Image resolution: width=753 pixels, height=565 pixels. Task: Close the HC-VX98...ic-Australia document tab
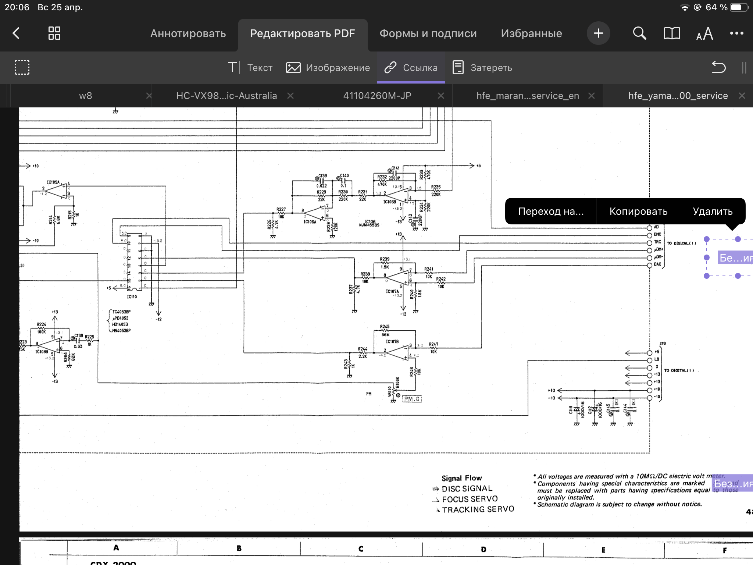[x=290, y=96]
